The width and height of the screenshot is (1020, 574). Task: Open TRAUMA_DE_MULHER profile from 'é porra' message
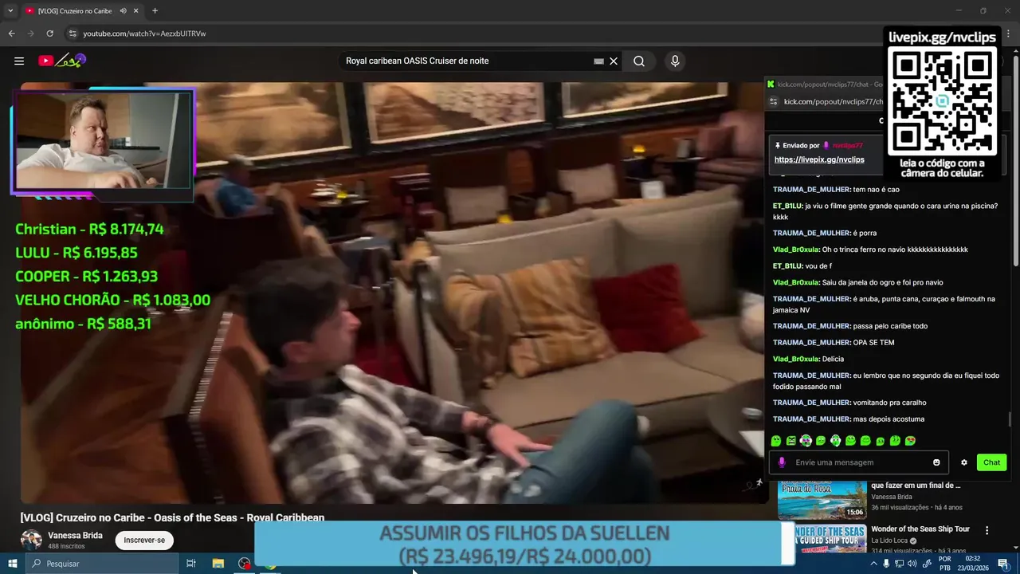tap(811, 233)
